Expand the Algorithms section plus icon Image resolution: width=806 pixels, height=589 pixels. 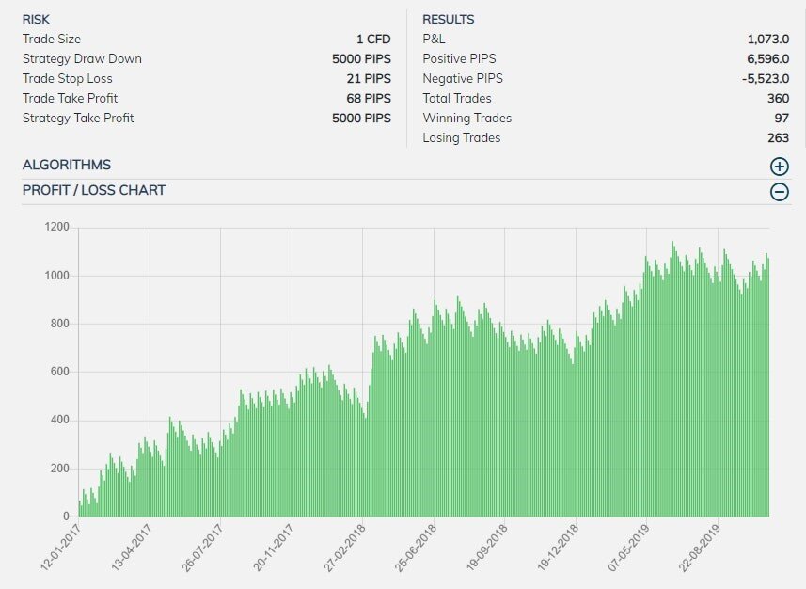click(780, 167)
